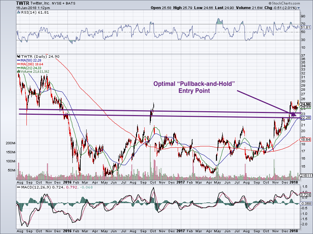Click the 'MA(200) 18.64' legend label

click(32, 64)
